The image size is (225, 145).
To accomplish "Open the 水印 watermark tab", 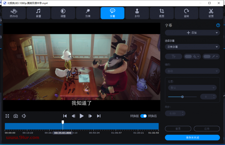I will pos(137,13).
